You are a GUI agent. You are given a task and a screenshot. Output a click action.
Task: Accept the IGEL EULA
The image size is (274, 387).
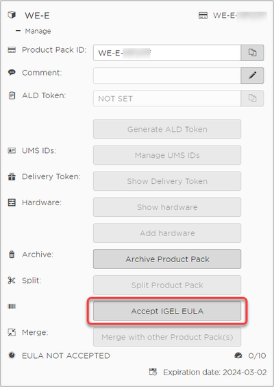tap(167, 311)
